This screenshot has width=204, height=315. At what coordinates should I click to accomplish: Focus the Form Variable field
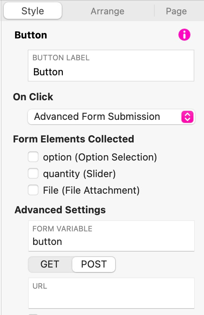click(x=111, y=236)
